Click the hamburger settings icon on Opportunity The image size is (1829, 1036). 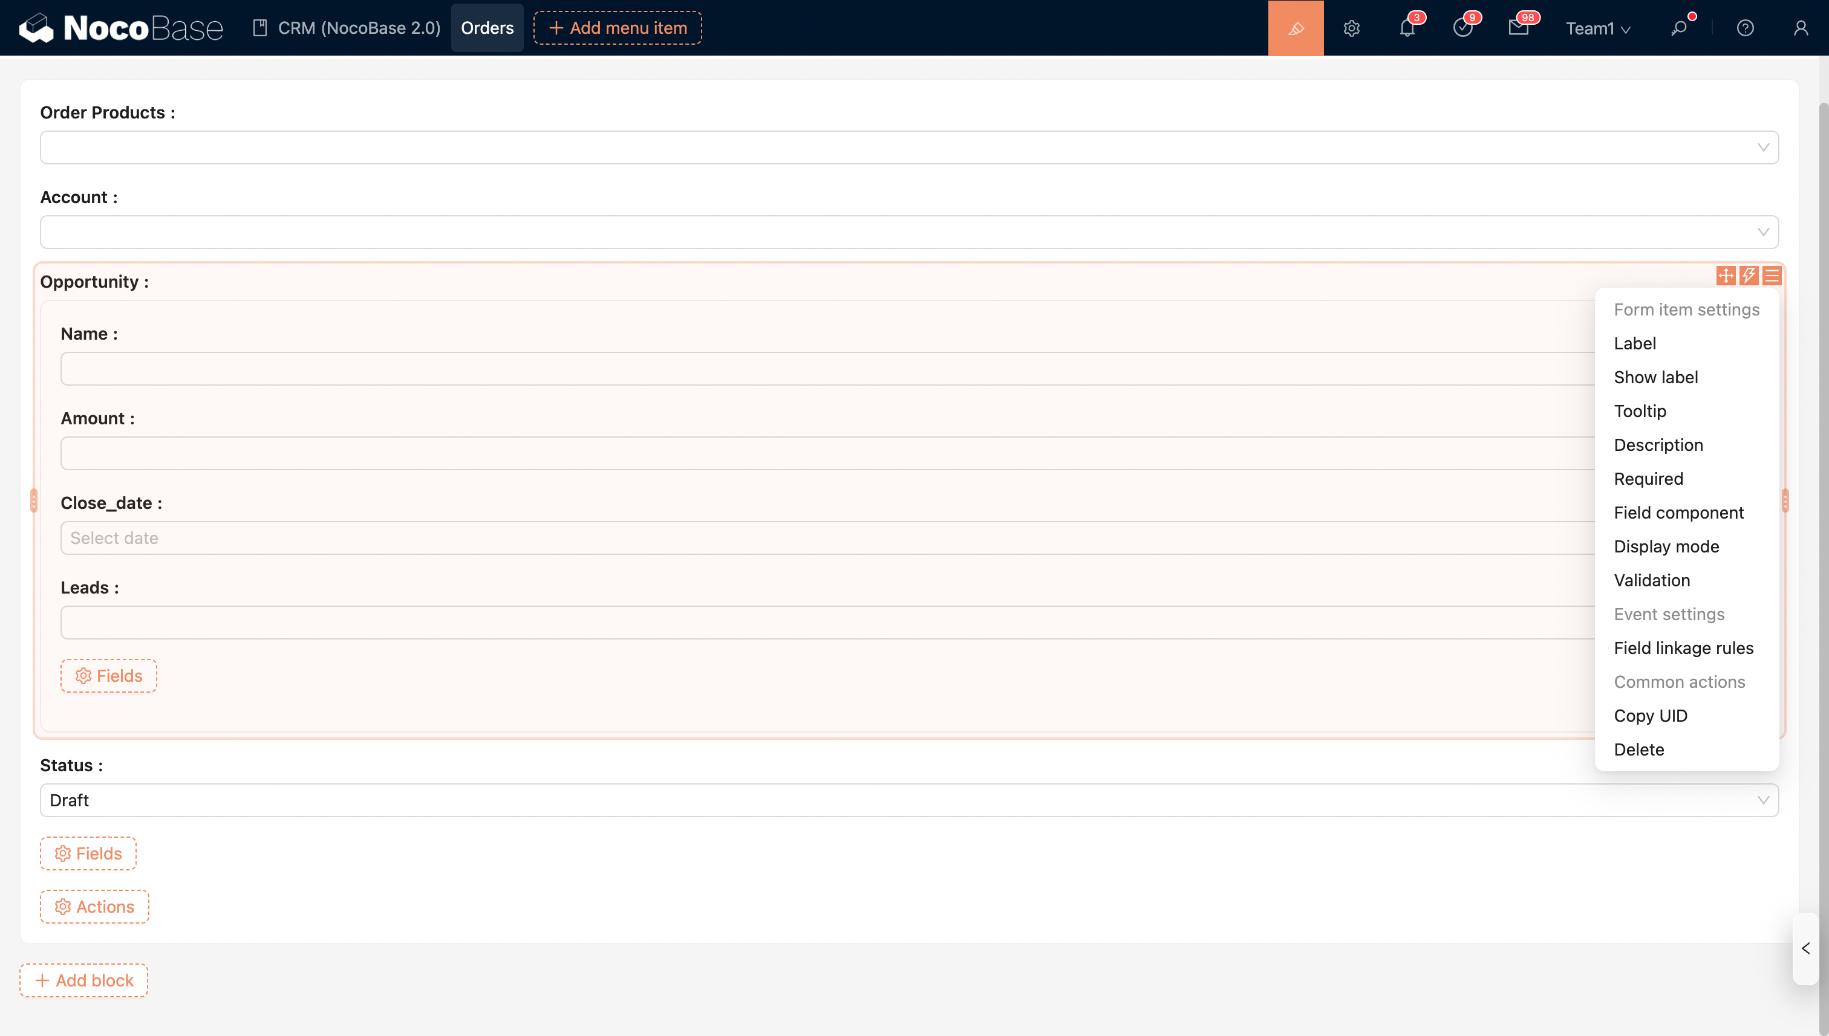(x=1772, y=276)
